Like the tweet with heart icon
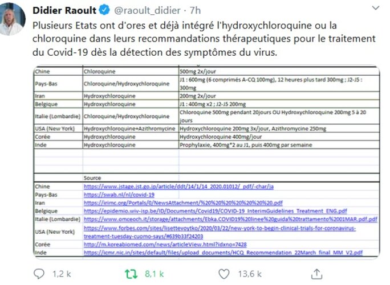Image resolution: width=390 pixels, height=285 pixels. coord(224,273)
